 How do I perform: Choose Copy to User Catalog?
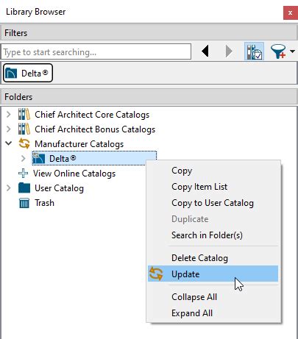click(213, 203)
